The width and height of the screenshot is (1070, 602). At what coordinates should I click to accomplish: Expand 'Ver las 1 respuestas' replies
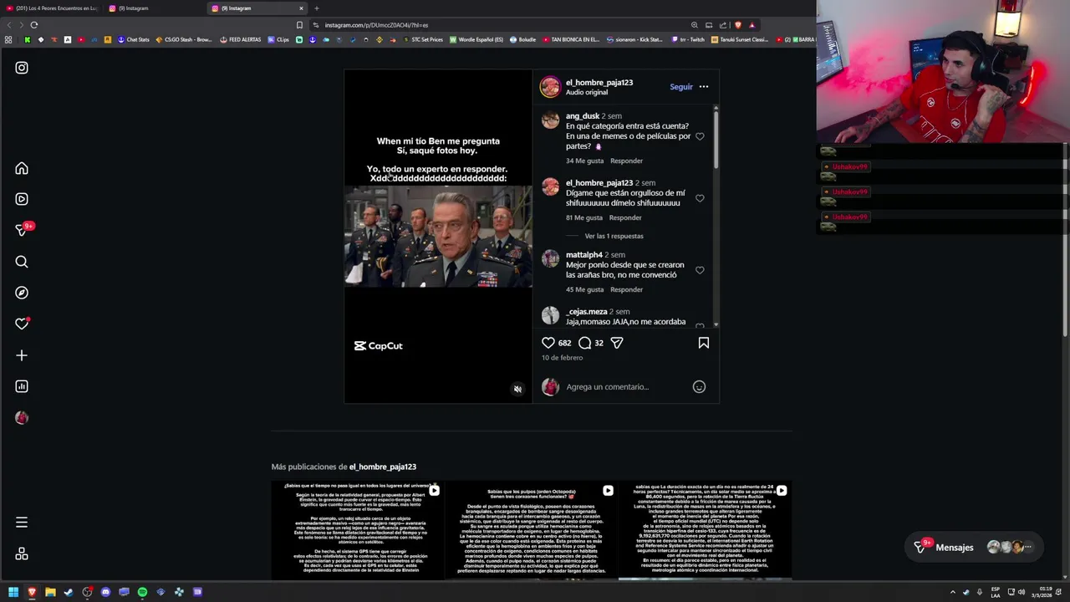(x=614, y=236)
